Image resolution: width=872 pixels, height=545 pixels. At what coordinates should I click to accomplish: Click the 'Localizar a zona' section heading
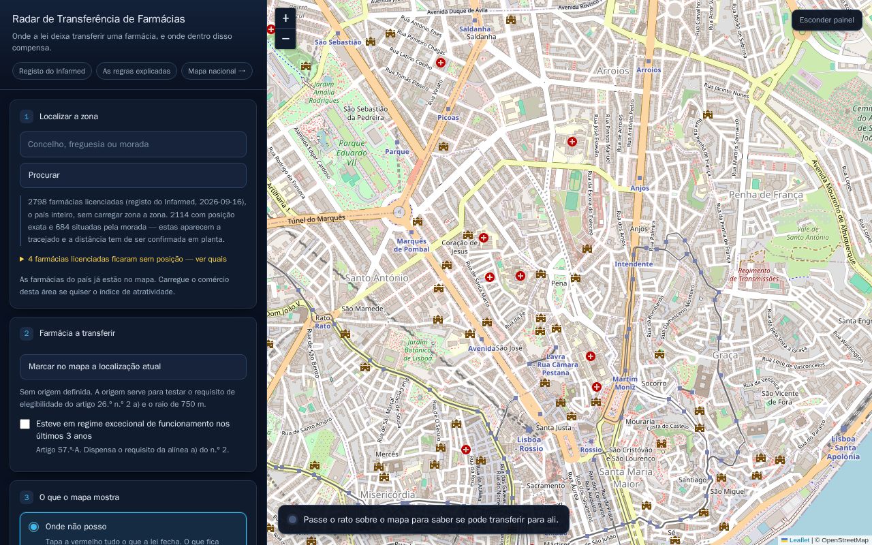click(x=69, y=116)
